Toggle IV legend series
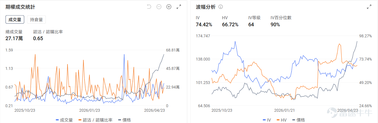The image size is (378, 123). [267, 120]
